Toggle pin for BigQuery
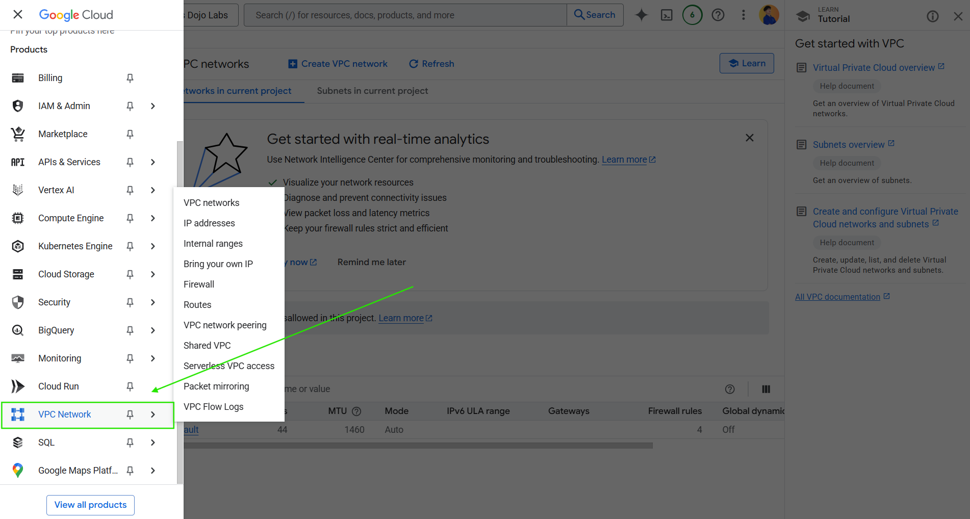Image resolution: width=970 pixels, height=519 pixels. click(x=130, y=330)
